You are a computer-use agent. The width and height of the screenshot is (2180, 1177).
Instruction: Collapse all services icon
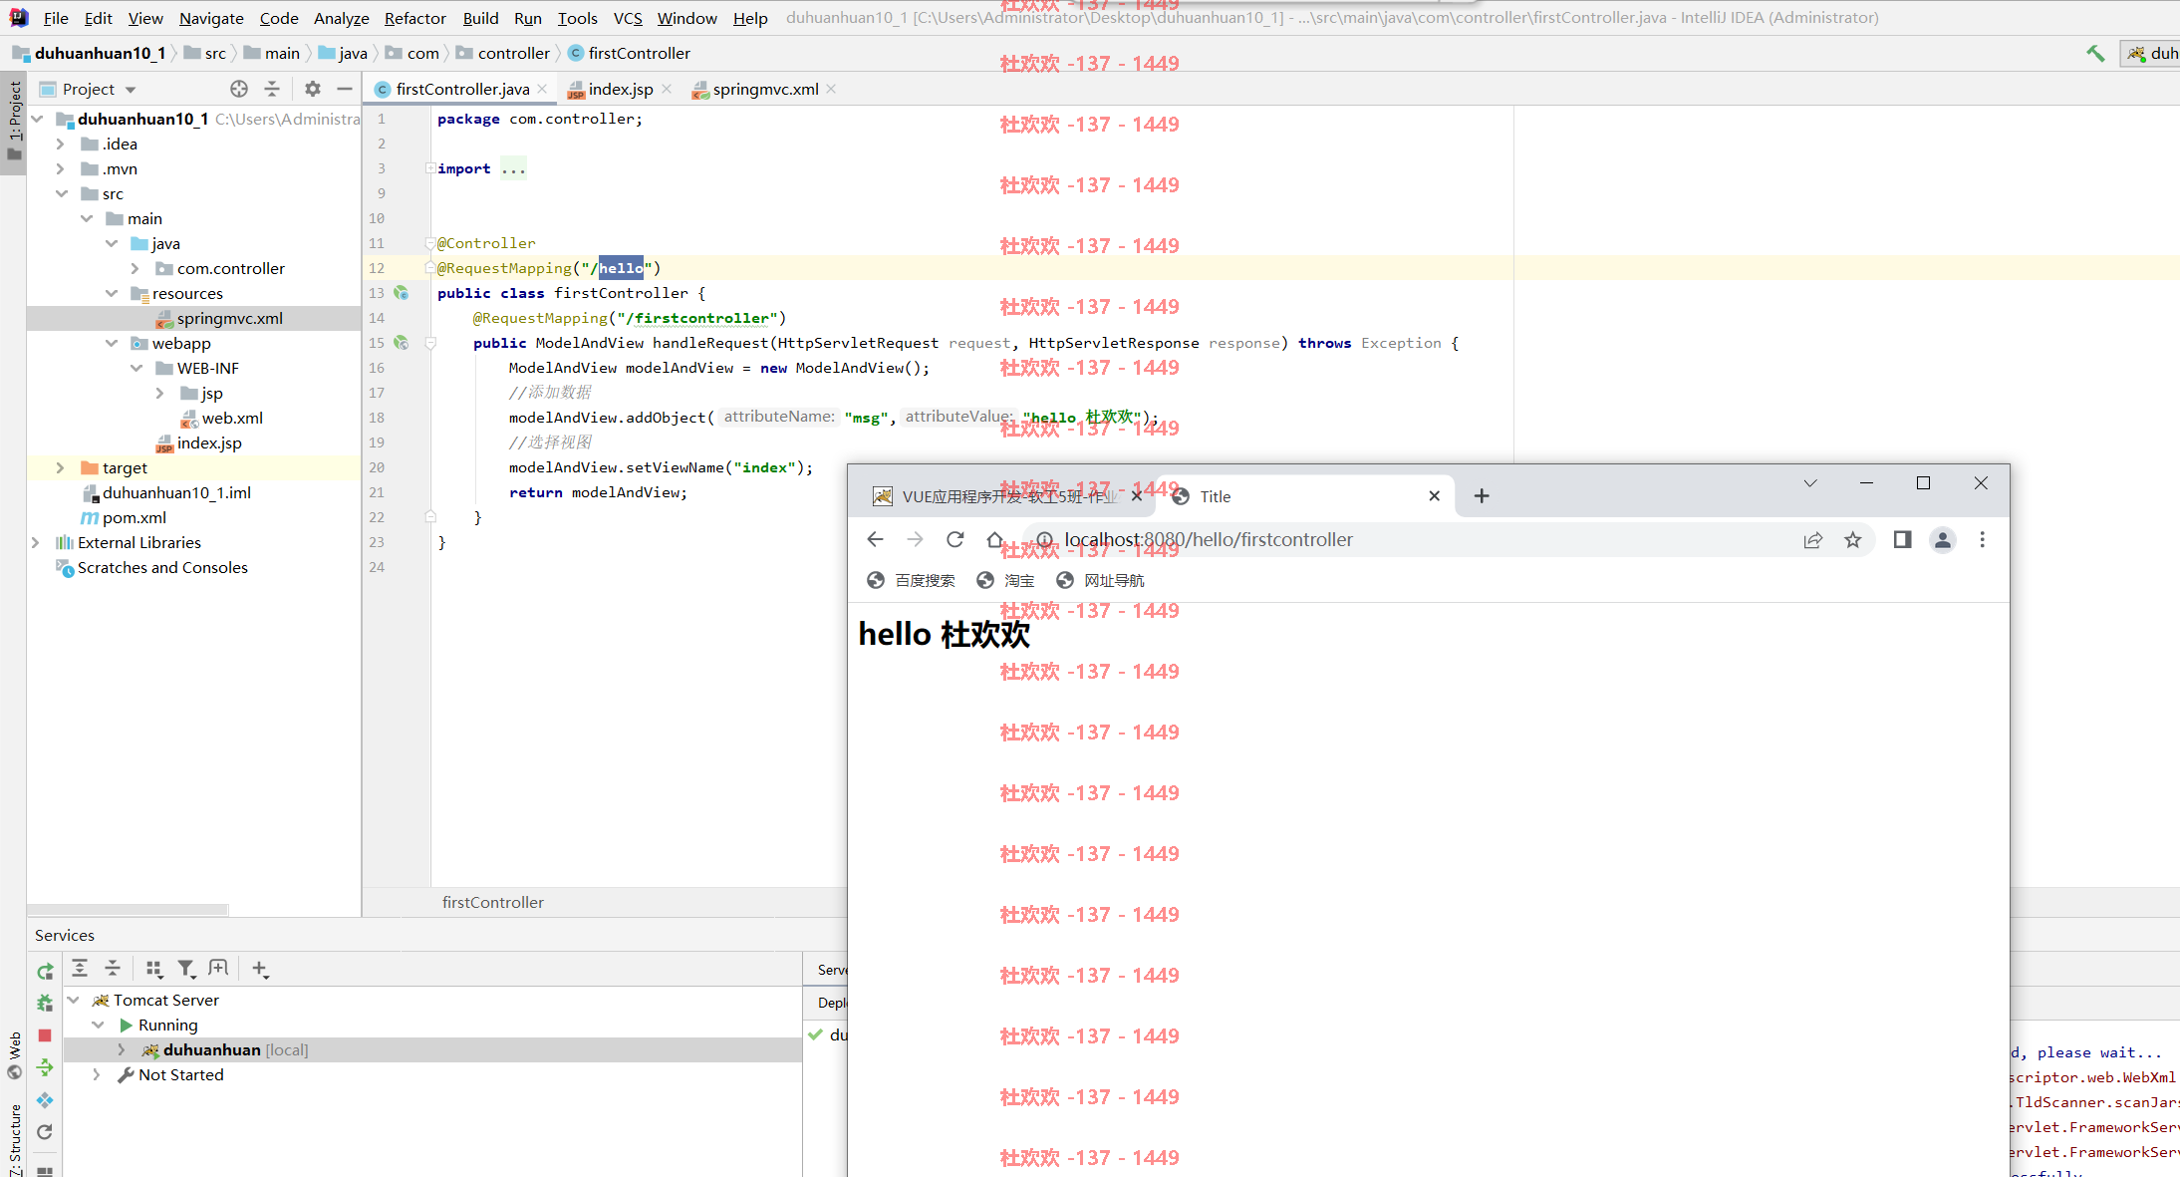click(x=113, y=968)
